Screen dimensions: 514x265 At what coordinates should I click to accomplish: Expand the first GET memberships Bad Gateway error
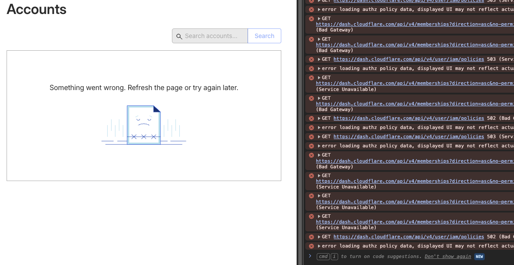pyautogui.click(x=319, y=18)
